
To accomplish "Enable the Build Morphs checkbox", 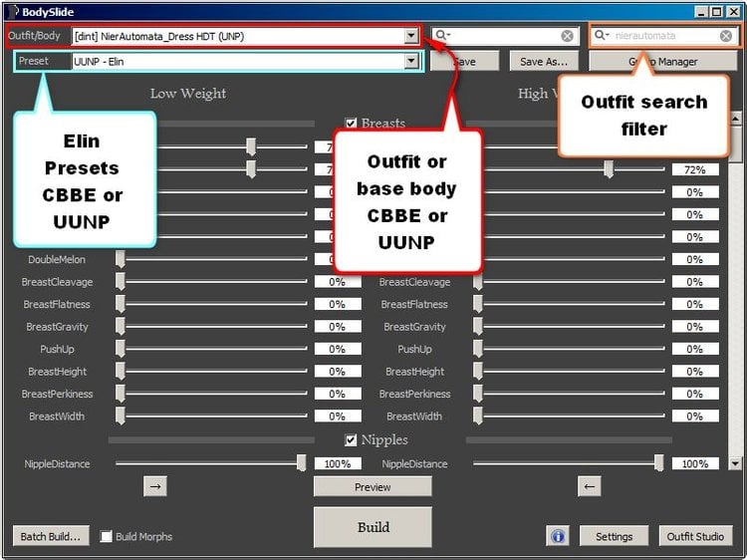I will click(x=106, y=536).
